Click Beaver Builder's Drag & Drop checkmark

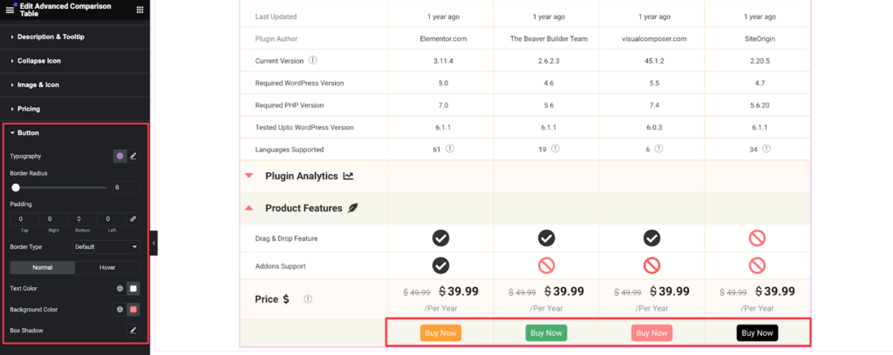(546, 238)
